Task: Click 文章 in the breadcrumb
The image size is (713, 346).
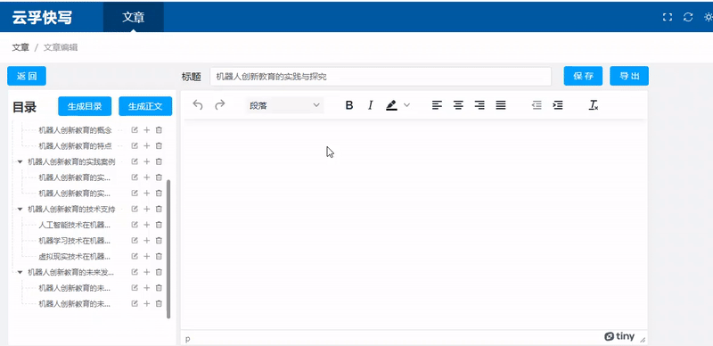Action: click(x=20, y=47)
